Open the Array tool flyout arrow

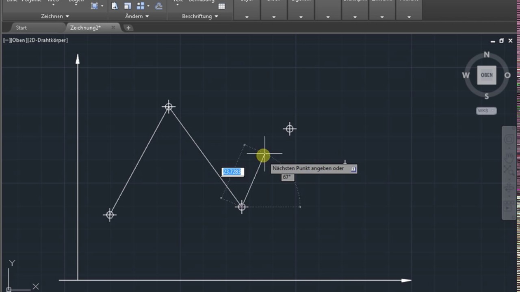tap(148, 6)
